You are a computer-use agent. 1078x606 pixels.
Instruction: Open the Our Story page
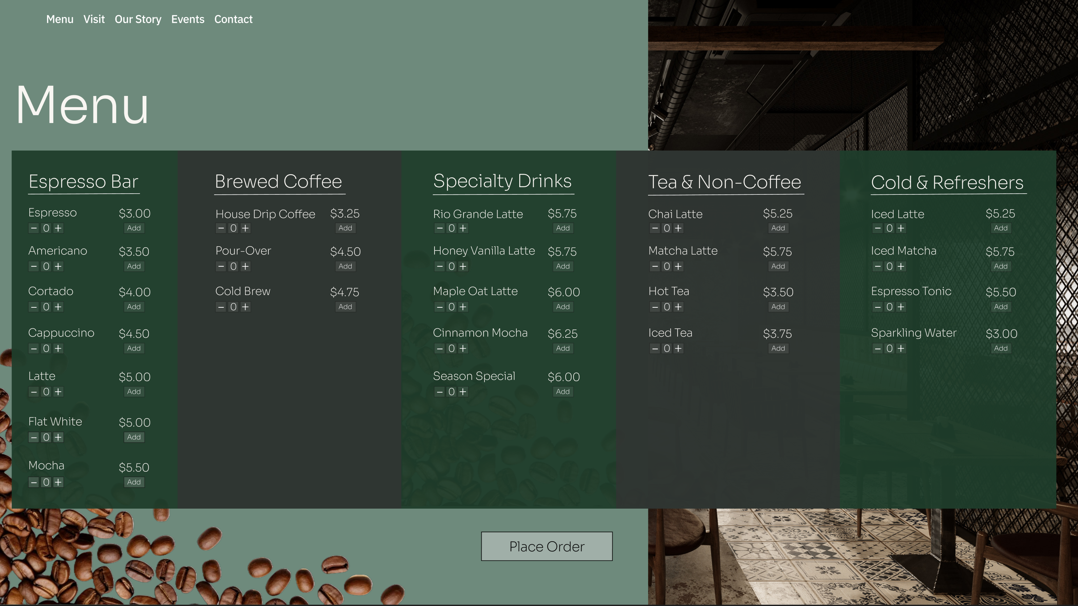[138, 19]
